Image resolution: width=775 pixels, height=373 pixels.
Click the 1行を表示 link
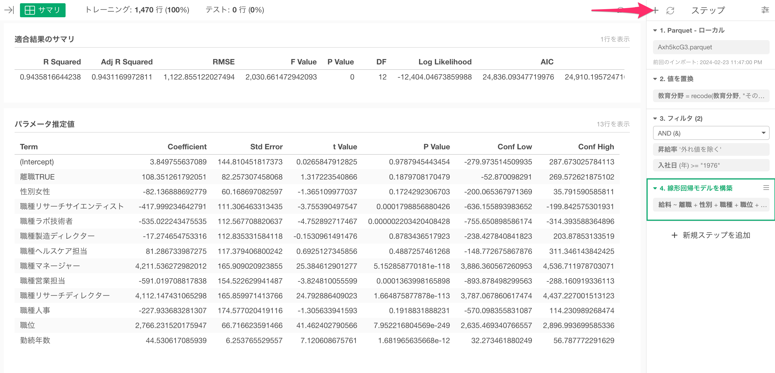[615, 39]
